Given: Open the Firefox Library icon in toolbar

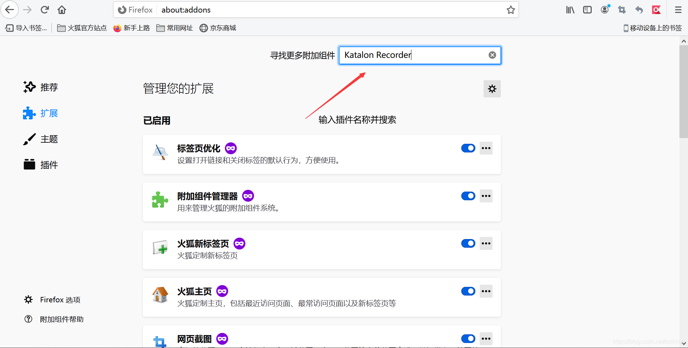Looking at the screenshot, I should click(570, 10).
